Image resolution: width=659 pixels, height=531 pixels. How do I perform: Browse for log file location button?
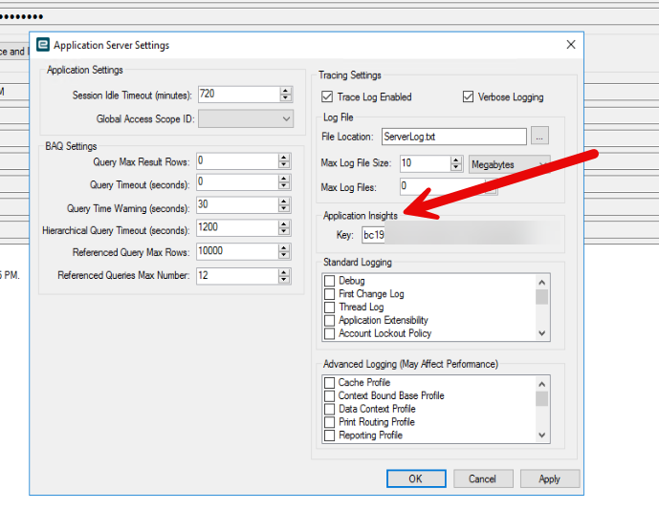pos(539,137)
